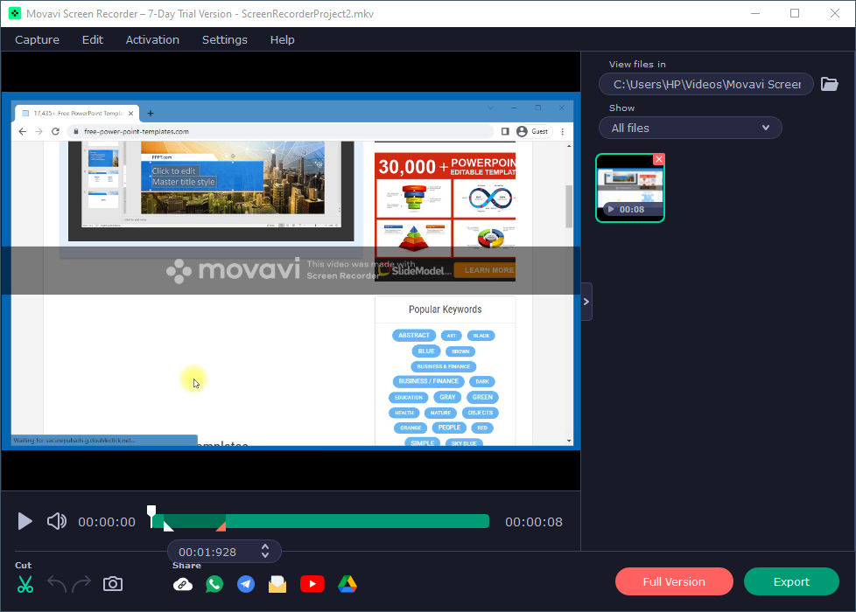Minimize the Movavi window
This screenshot has height=612, width=856.
pyautogui.click(x=755, y=14)
